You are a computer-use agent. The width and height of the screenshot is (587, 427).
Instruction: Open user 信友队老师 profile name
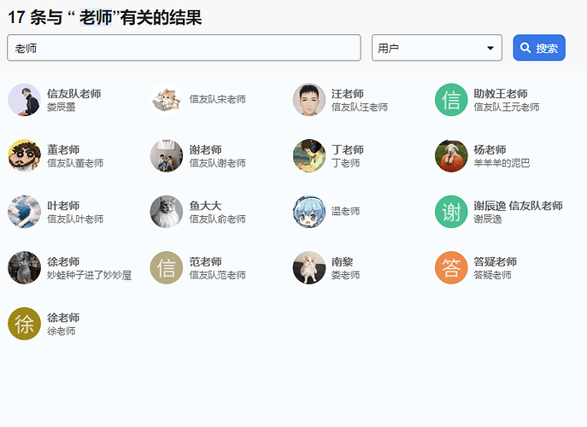click(x=74, y=94)
